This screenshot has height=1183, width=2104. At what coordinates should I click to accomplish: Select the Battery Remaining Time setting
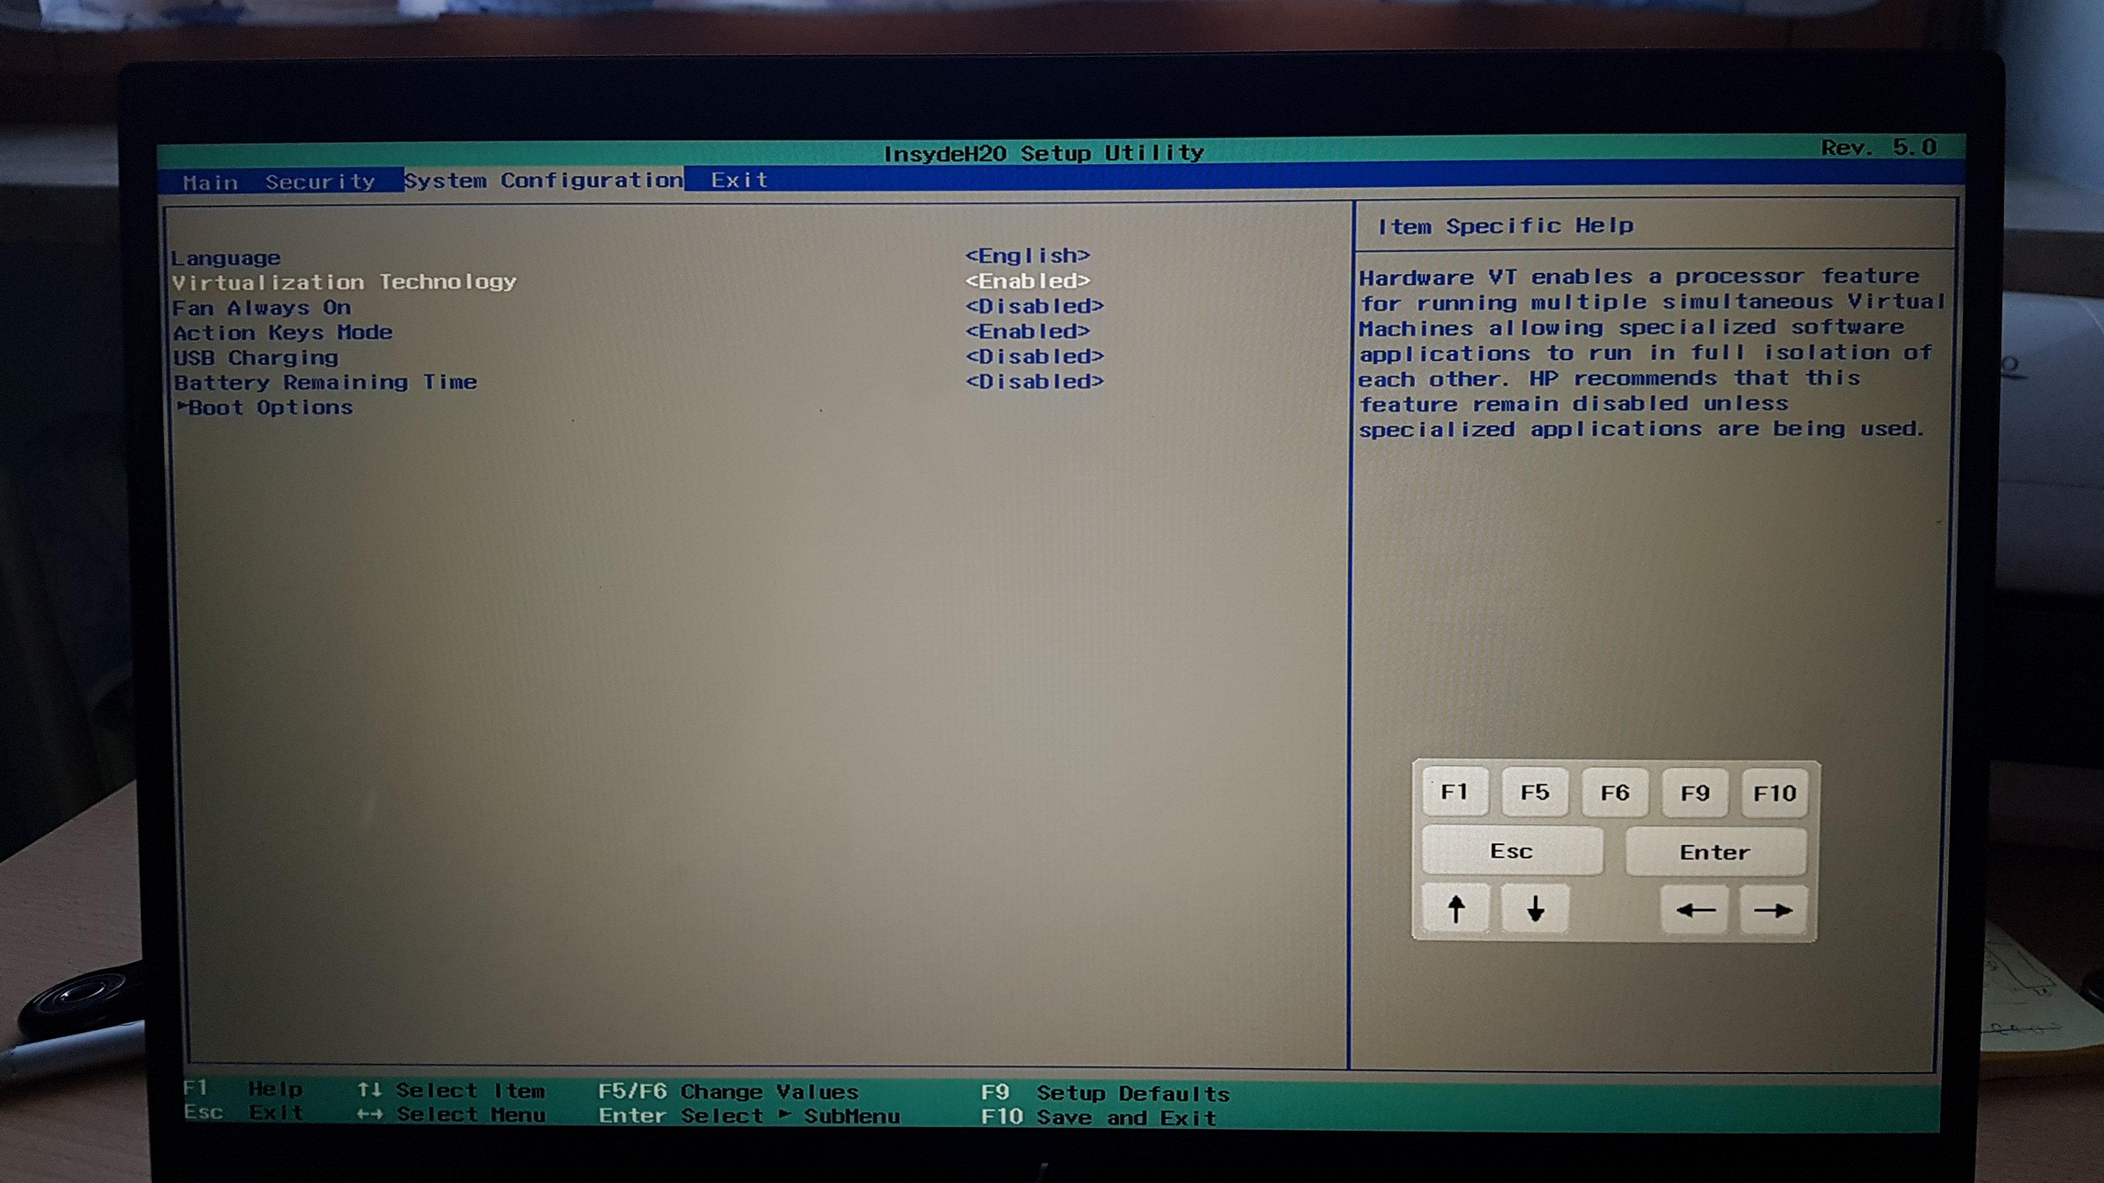coord(325,382)
